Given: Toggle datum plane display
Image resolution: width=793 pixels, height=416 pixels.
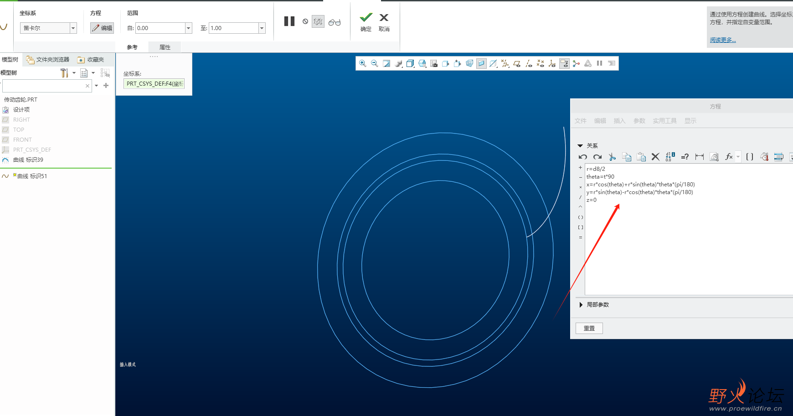Looking at the screenshot, I should point(517,63).
